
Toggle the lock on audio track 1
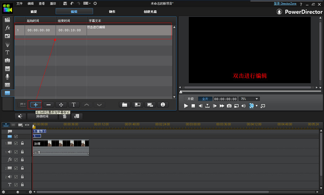[x=22, y=152]
